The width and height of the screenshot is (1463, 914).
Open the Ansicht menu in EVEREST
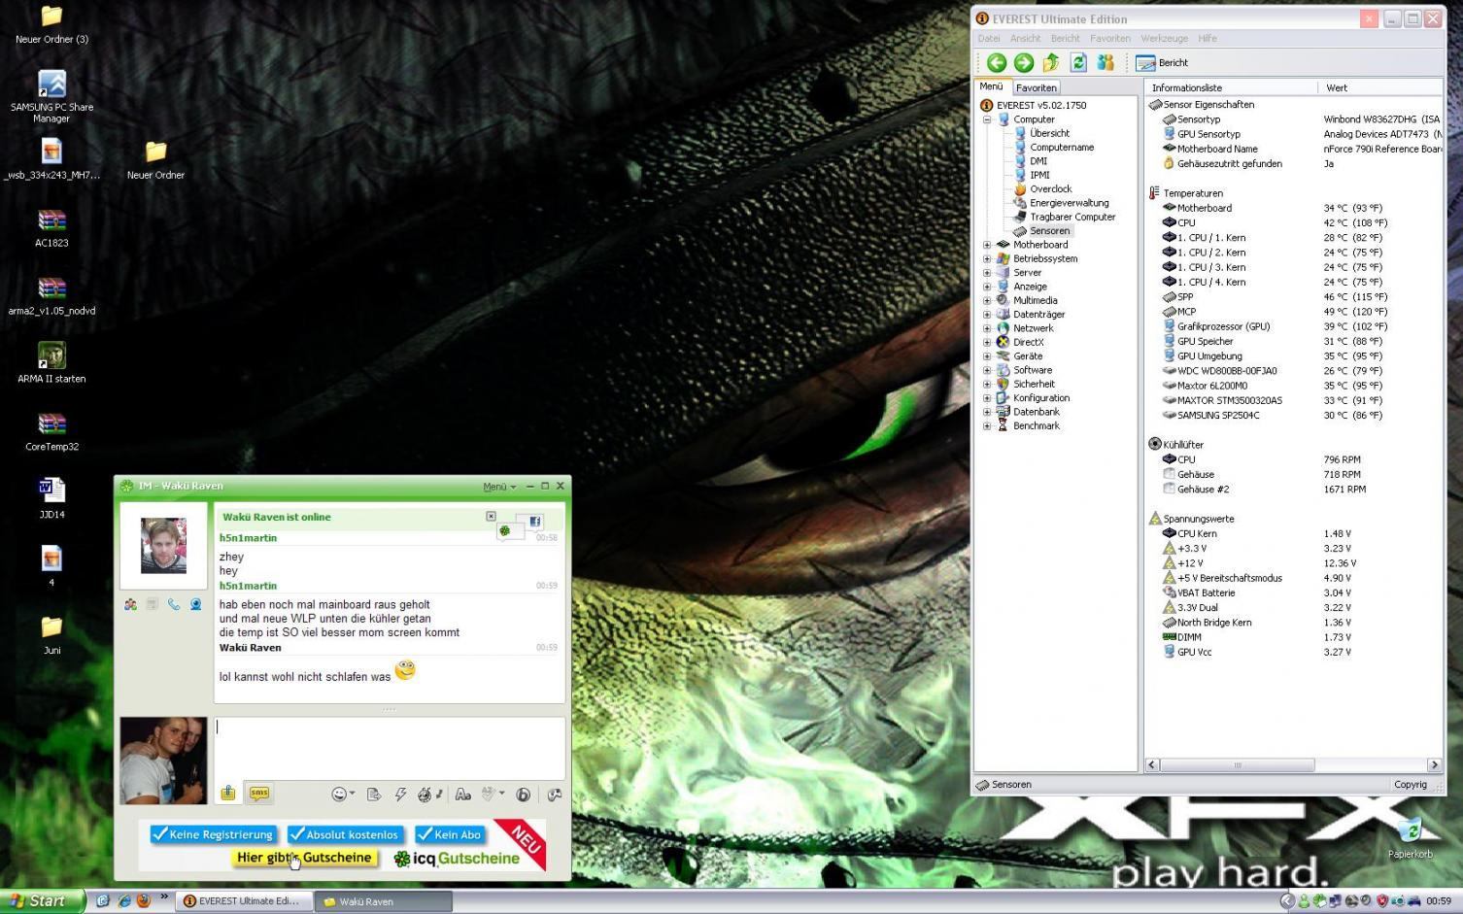[x=1025, y=39]
